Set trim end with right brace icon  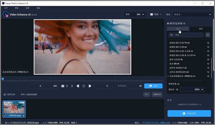pos(72,86)
